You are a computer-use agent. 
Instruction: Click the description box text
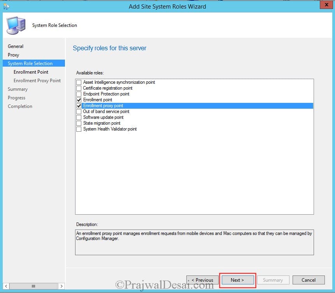point(194,236)
